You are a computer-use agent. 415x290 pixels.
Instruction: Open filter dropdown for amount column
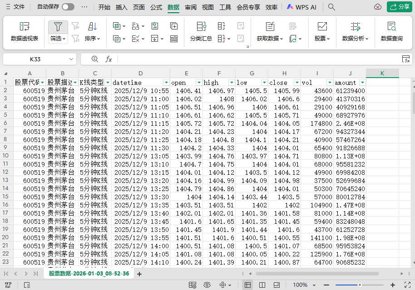point(362,83)
